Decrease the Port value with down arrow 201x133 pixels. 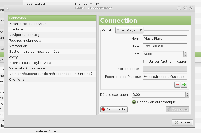tap(185, 55)
